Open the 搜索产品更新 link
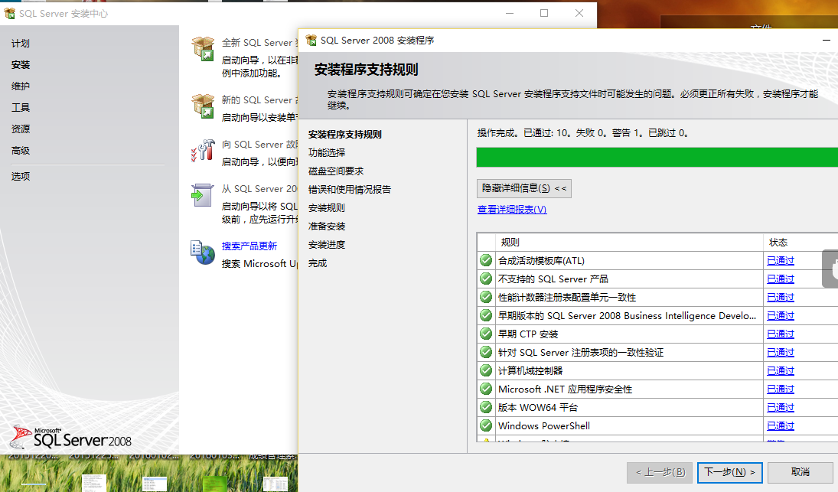 pyautogui.click(x=249, y=246)
